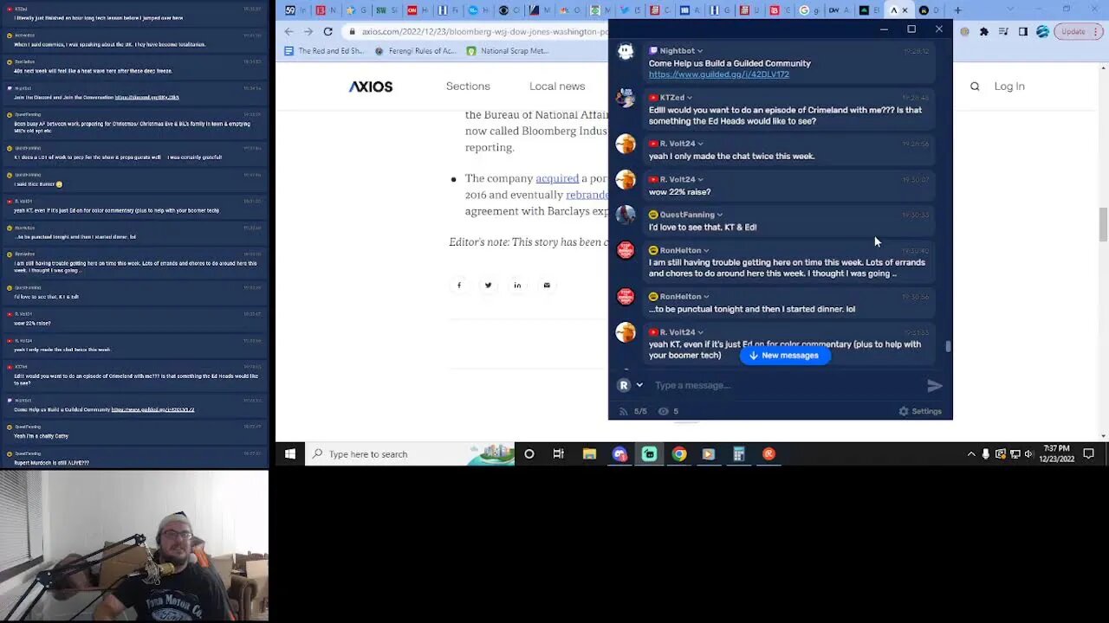Open Google Chrome from the taskbar
This screenshot has height=623, width=1109.
point(679,453)
